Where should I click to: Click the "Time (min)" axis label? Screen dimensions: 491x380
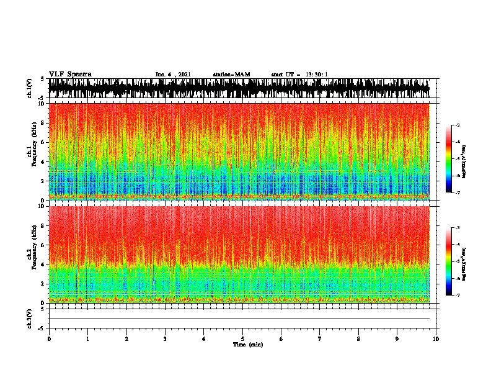[x=248, y=345]
